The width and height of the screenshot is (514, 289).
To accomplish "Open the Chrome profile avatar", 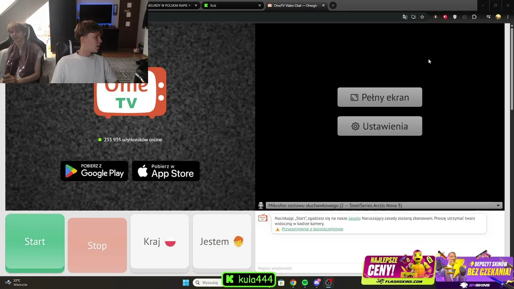I will pyautogui.click(x=498, y=17).
